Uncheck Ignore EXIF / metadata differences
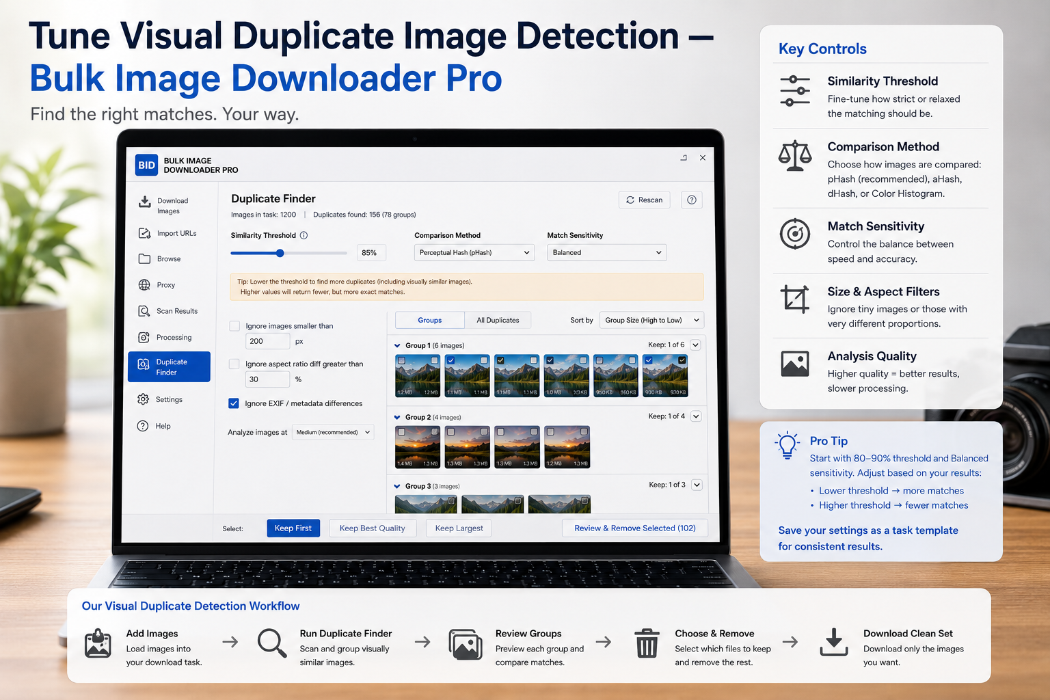1050x700 pixels. coord(234,403)
